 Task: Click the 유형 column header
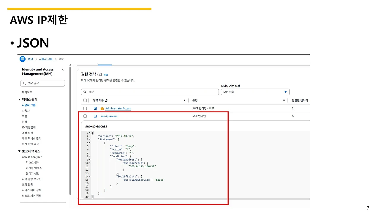(x=195, y=100)
